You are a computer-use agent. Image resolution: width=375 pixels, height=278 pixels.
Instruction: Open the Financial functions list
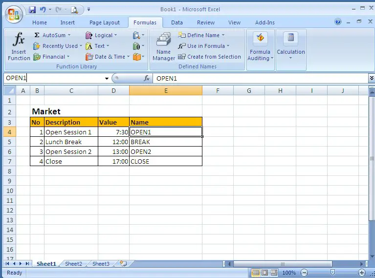point(51,57)
